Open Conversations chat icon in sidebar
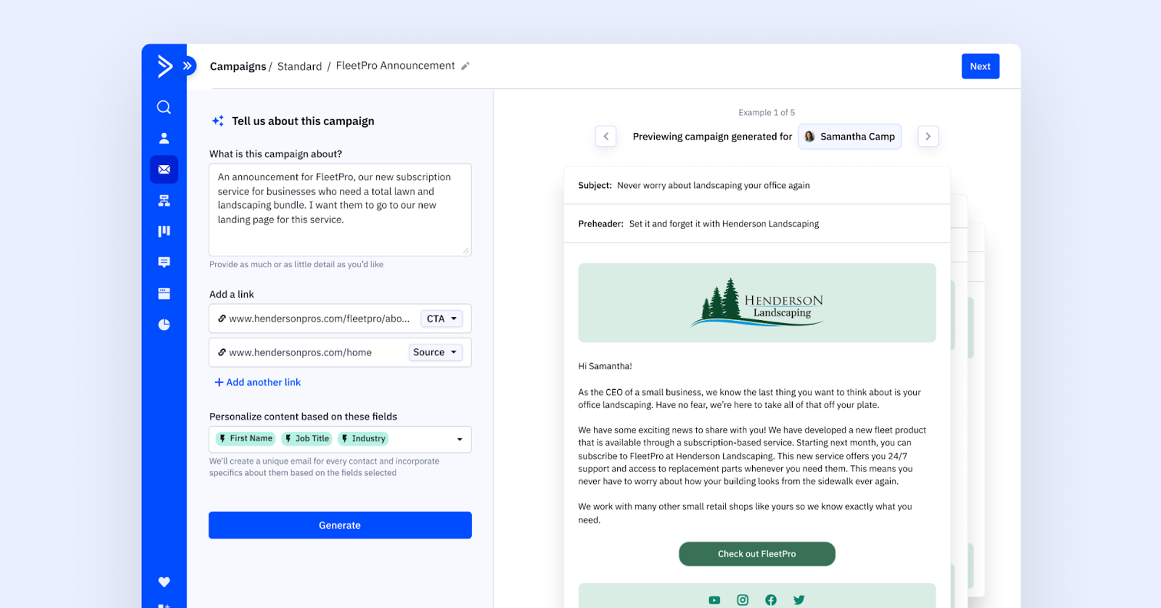The height and width of the screenshot is (608, 1161). (x=164, y=262)
